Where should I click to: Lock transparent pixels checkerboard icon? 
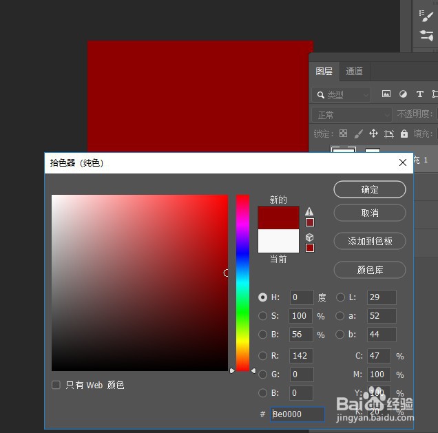343,134
